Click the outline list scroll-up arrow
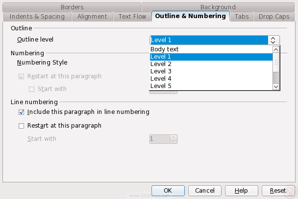This screenshot has width=298, height=199. pyautogui.click(x=276, y=49)
